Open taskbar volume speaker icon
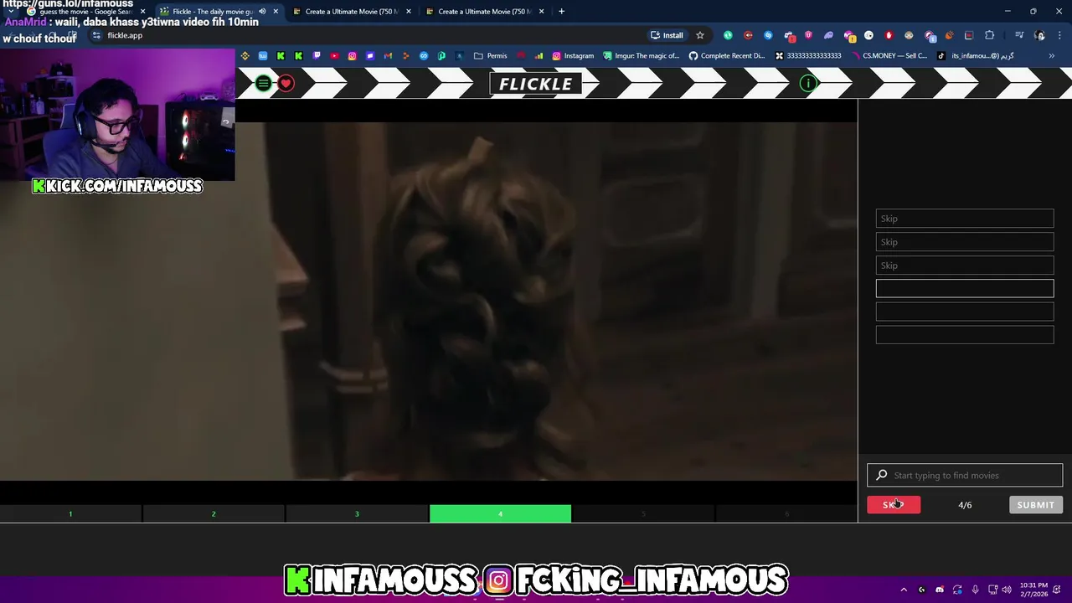Screen dimensions: 1072x603 coord(1007,590)
